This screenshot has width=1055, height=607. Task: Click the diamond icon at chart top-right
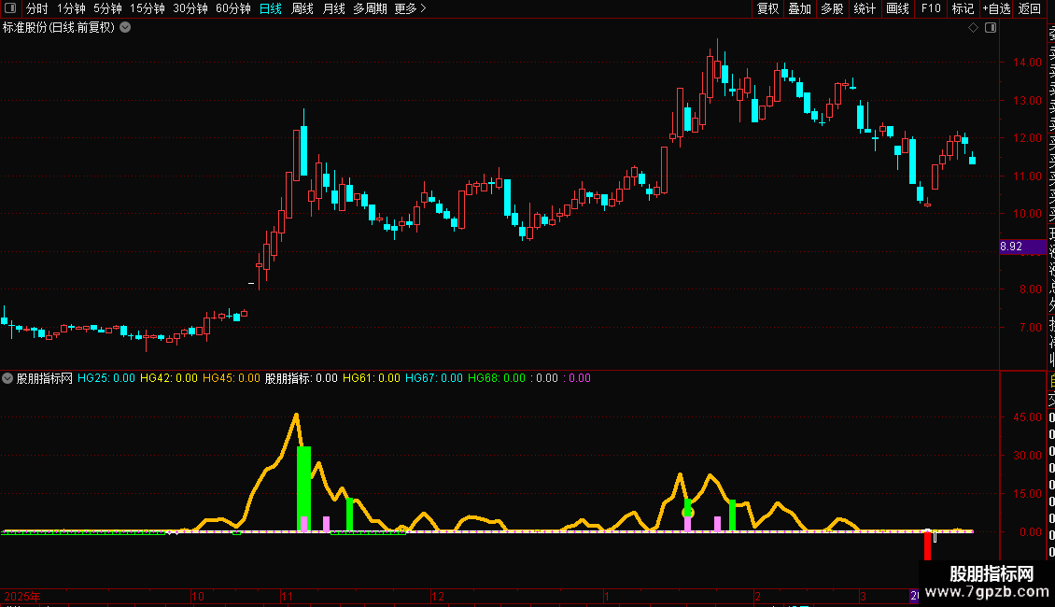pos(973,28)
